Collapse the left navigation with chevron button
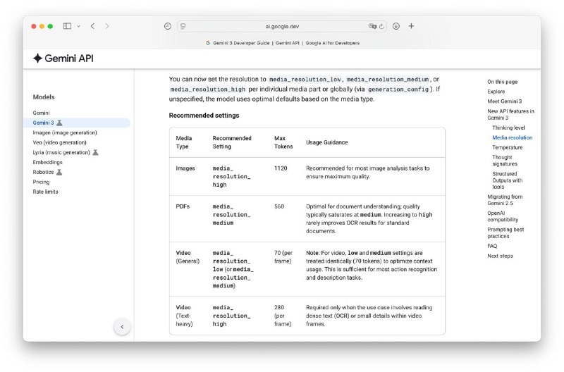The height and width of the screenshot is (372, 564). click(x=122, y=327)
